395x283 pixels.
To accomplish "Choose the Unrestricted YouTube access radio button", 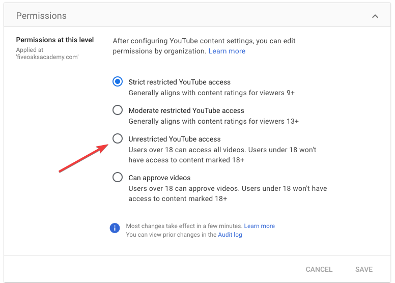I will point(118,138).
